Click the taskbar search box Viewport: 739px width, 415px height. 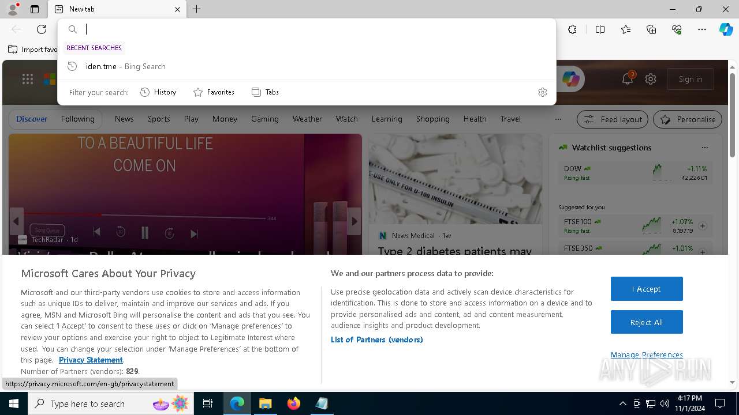pos(112,403)
